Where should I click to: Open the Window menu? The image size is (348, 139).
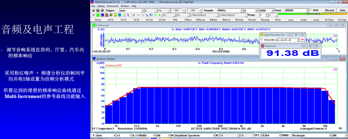pyautogui.click(x=125, y=6)
